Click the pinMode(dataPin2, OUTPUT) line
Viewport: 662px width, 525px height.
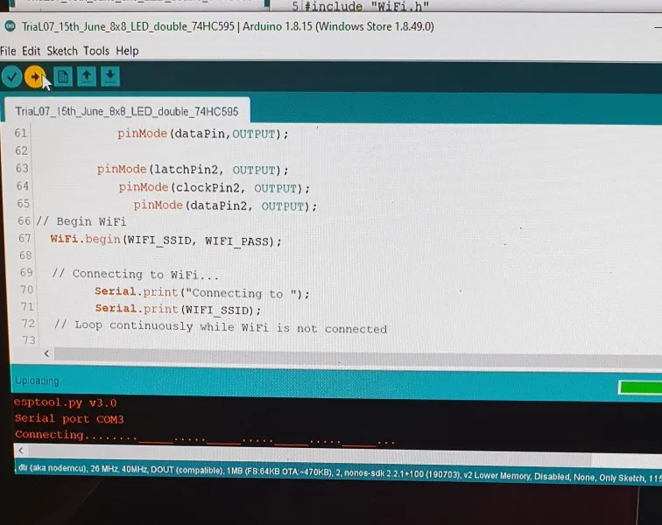pos(225,206)
